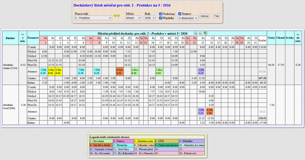Click the middle export icon in table header
The width and height of the screenshot is (305, 160).
200,33
